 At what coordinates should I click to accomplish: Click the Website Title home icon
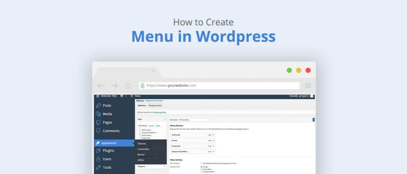(98, 96)
